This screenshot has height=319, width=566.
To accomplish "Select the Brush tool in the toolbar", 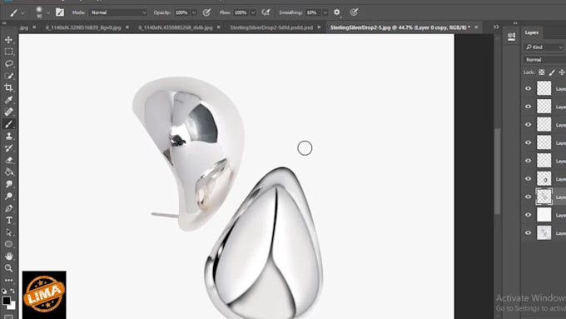I will click(x=8, y=124).
